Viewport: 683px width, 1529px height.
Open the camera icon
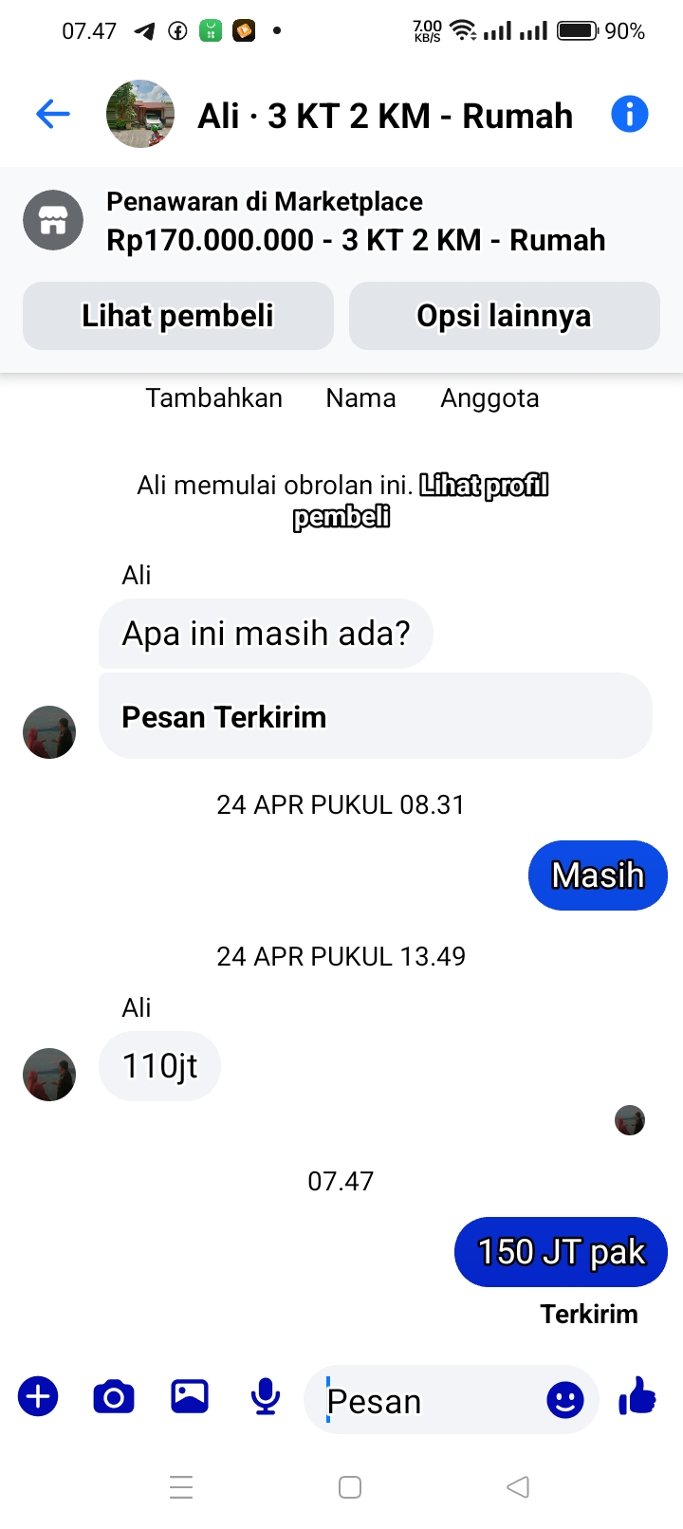coord(114,1397)
